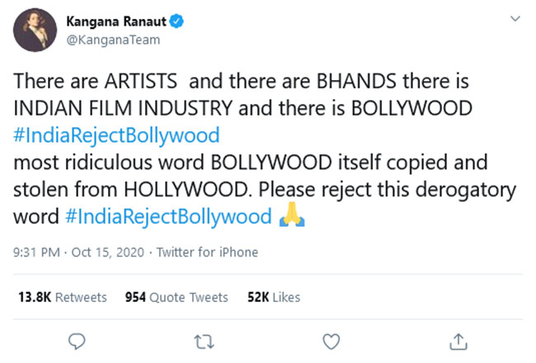Click the 9:31 PM Oct 15, 2020 timestamp
Viewport: 536px width, 363px height.
pyautogui.click(x=81, y=252)
